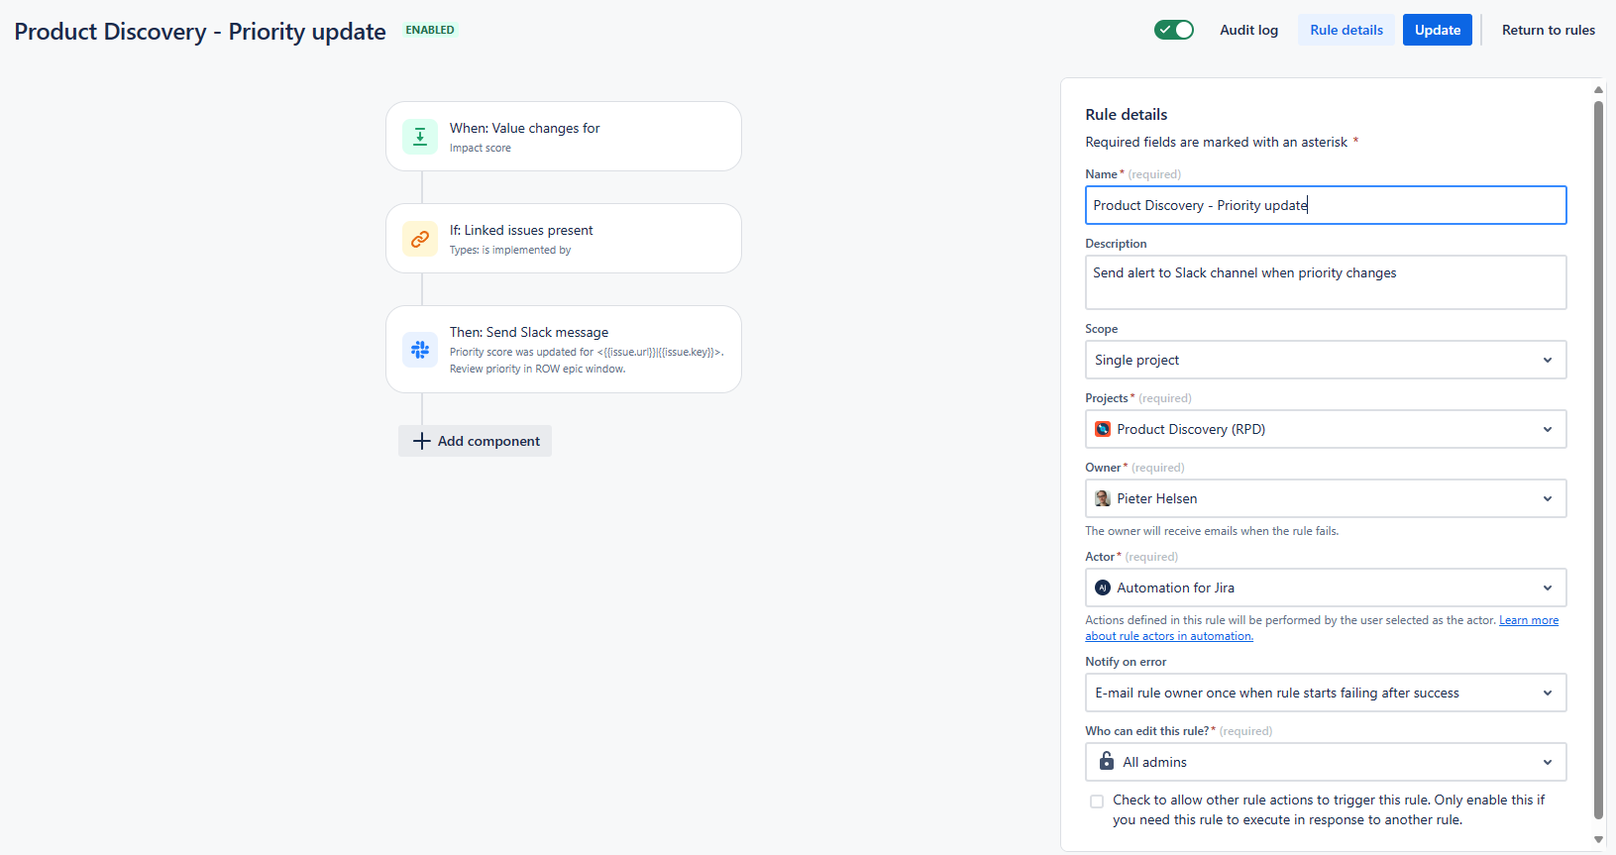
Task: Focus the rule Name input field
Action: (1326, 205)
